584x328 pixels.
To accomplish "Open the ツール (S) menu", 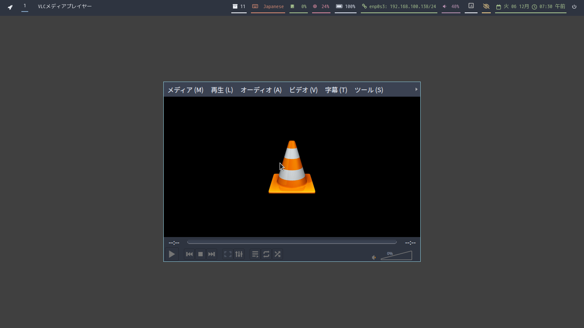I will [x=369, y=90].
